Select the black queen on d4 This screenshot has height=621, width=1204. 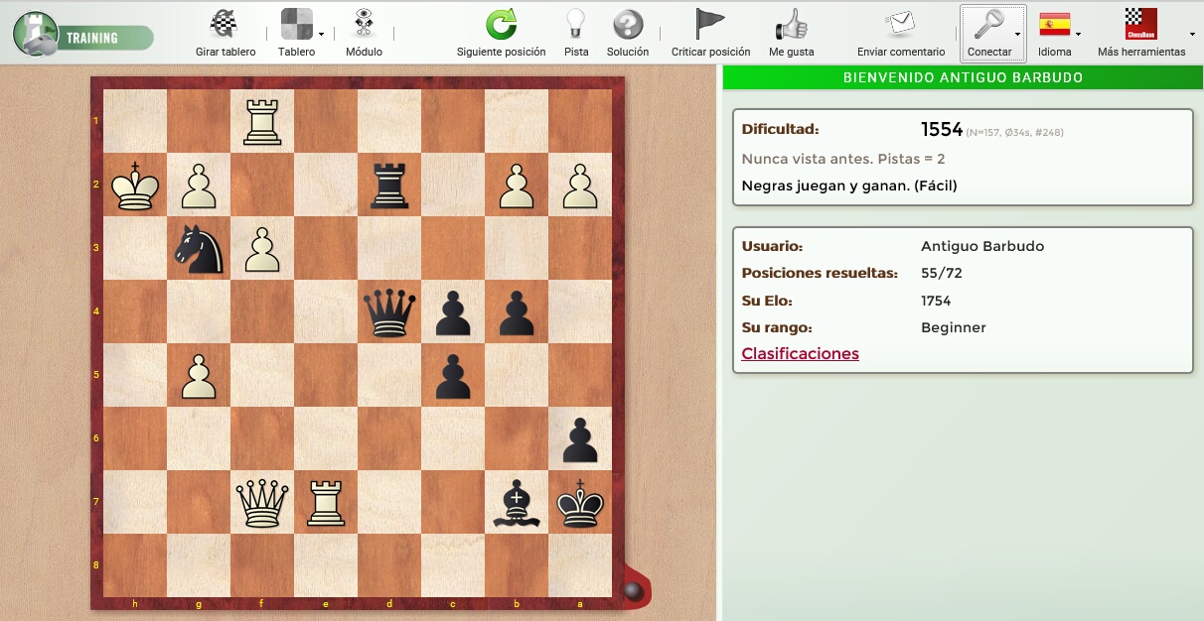click(x=389, y=311)
